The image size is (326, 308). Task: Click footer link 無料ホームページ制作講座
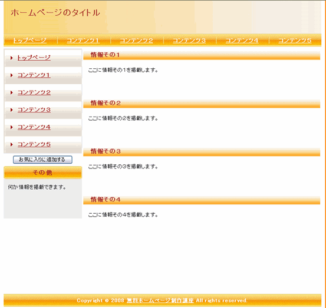pyautogui.click(x=160, y=300)
